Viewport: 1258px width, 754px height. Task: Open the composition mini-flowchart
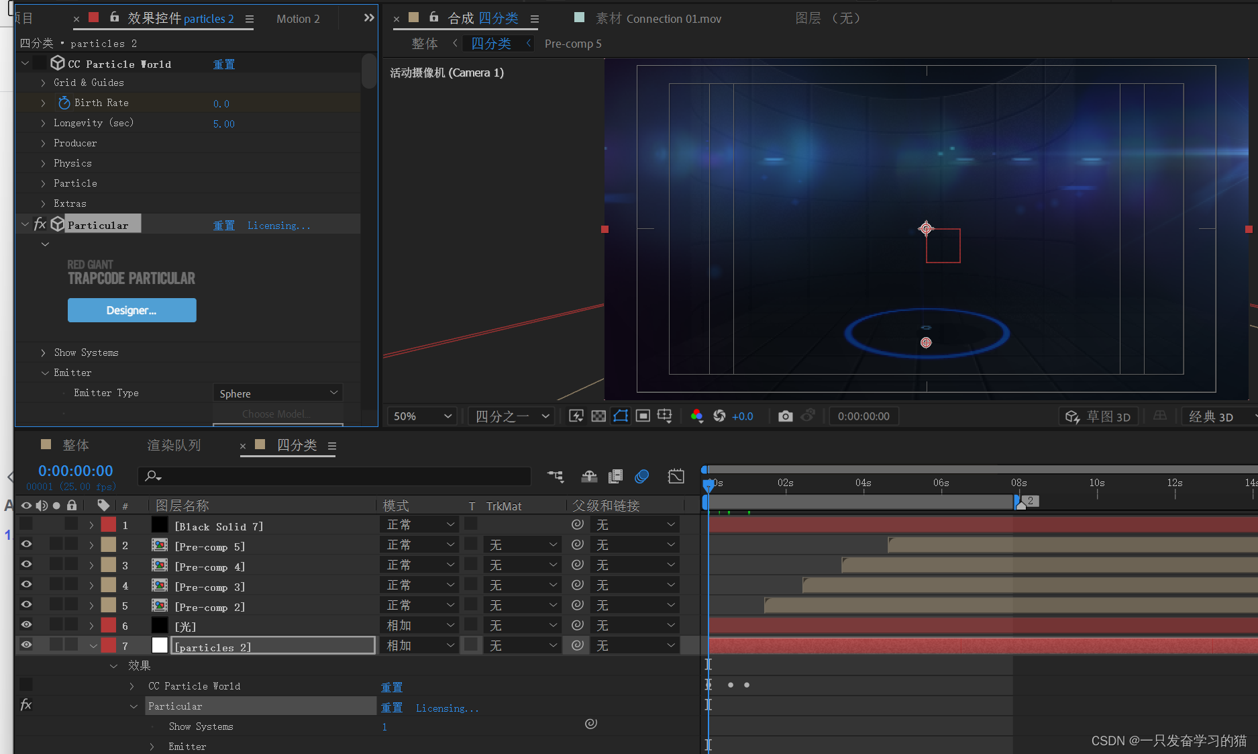pyautogui.click(x=556, y=477)
